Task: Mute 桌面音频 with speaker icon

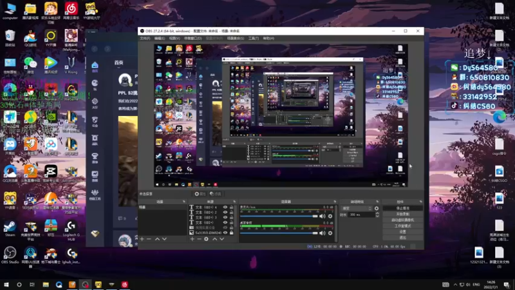Action: (323, 233)
